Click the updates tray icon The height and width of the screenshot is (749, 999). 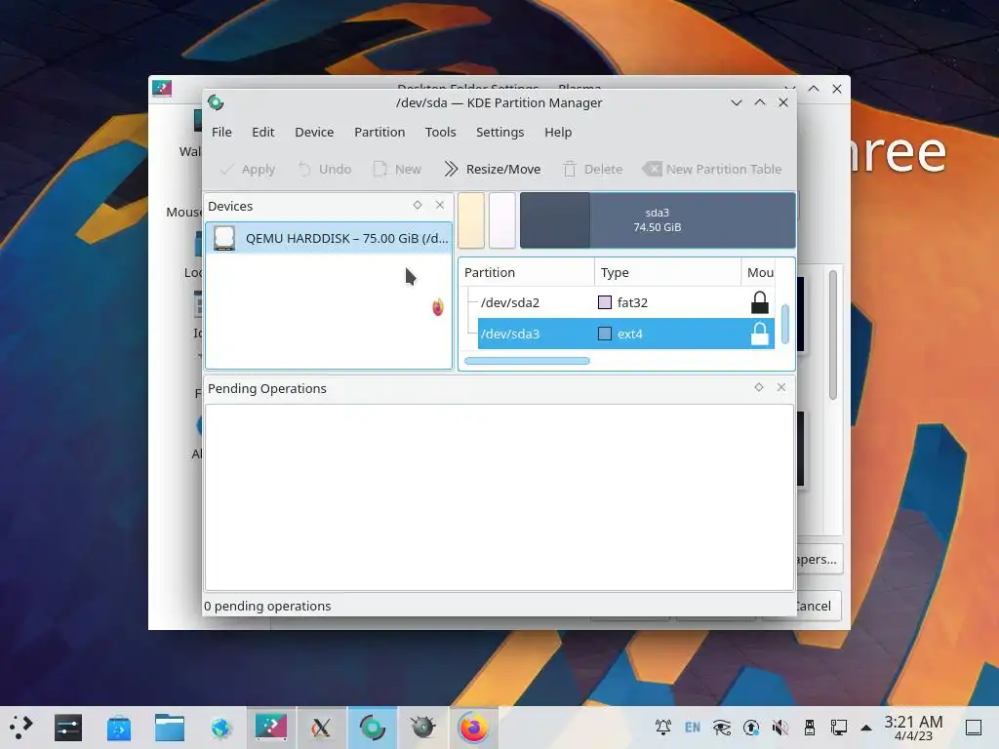751,727
